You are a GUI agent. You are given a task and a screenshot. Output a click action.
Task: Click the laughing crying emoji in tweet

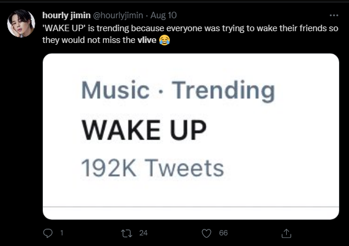[165, 40]
